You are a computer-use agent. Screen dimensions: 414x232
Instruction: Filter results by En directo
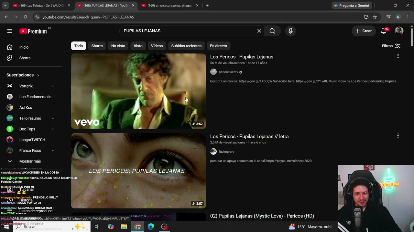click(x=219, y=46)
